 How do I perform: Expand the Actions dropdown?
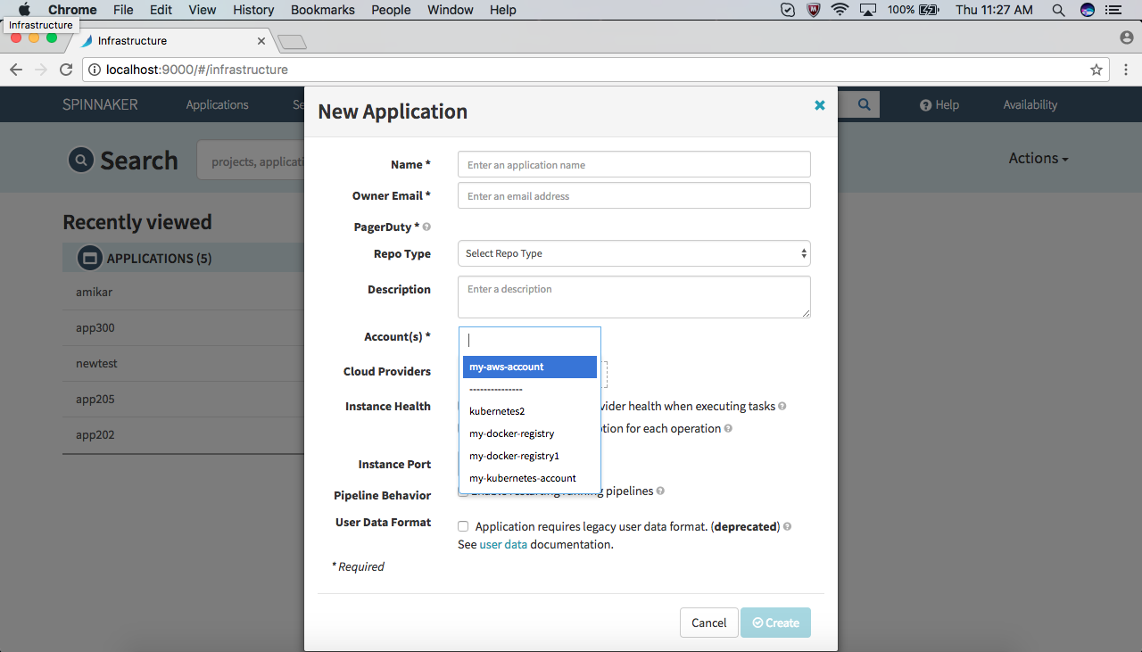coord(1039,158)
